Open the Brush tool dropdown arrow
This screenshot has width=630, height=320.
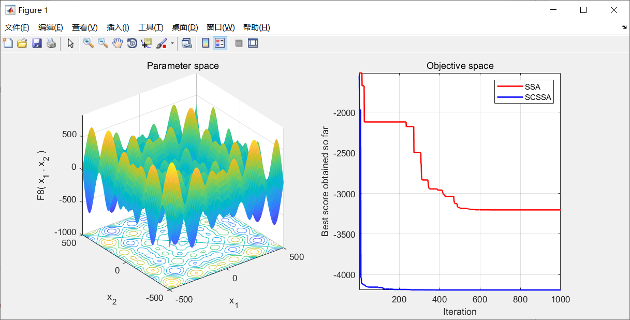[x=172, y=43]
